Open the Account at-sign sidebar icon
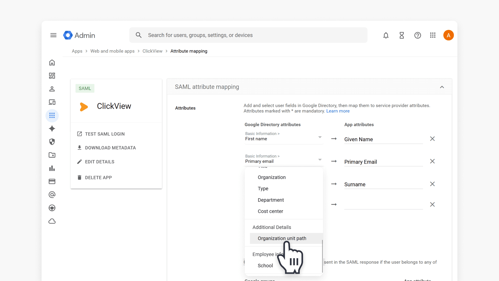Screen dimensions: 499x281 point(52,195)
